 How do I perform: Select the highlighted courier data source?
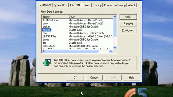pyautogui.click(x=46, y=30)
